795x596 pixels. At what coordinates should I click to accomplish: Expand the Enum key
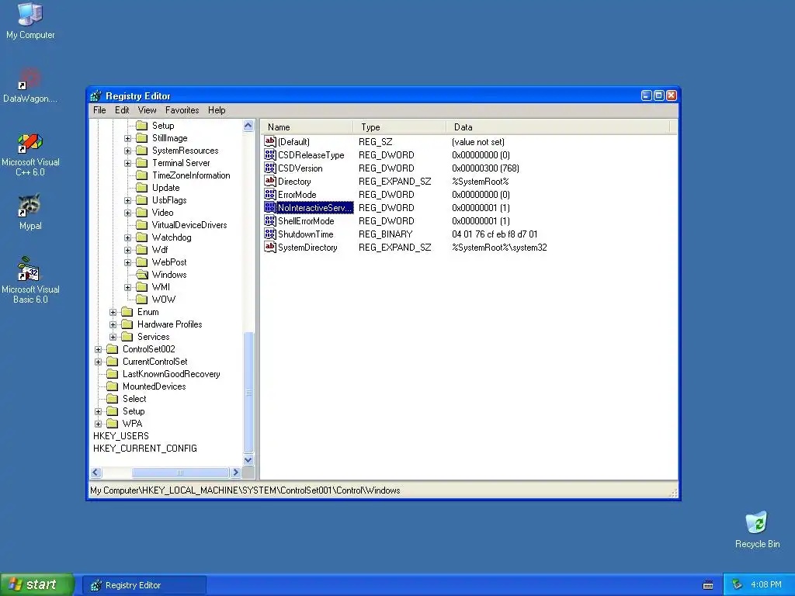click(x=113, y=312)
